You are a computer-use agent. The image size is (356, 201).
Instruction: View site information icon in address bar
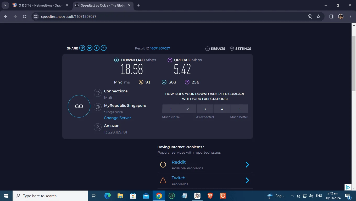[x=36, y=16]
